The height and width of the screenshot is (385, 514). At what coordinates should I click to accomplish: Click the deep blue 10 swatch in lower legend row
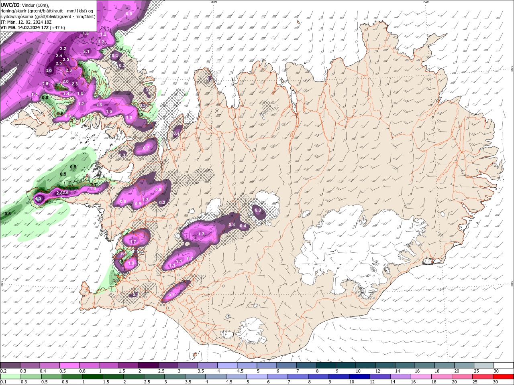coord(359,377)
